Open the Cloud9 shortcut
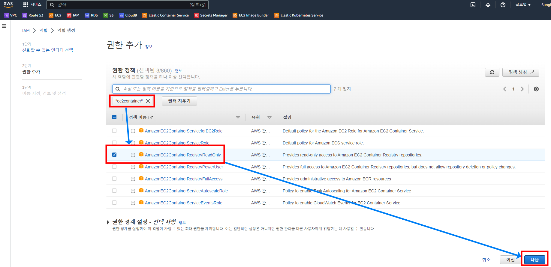 tap(128, 15)
